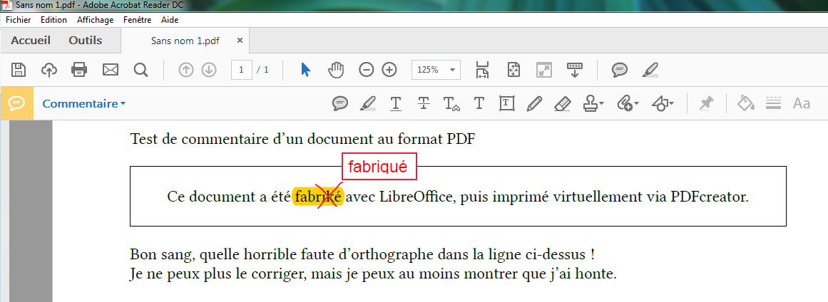
Task: Switch to the Accueil tab
Action: [x=31, y=41]
